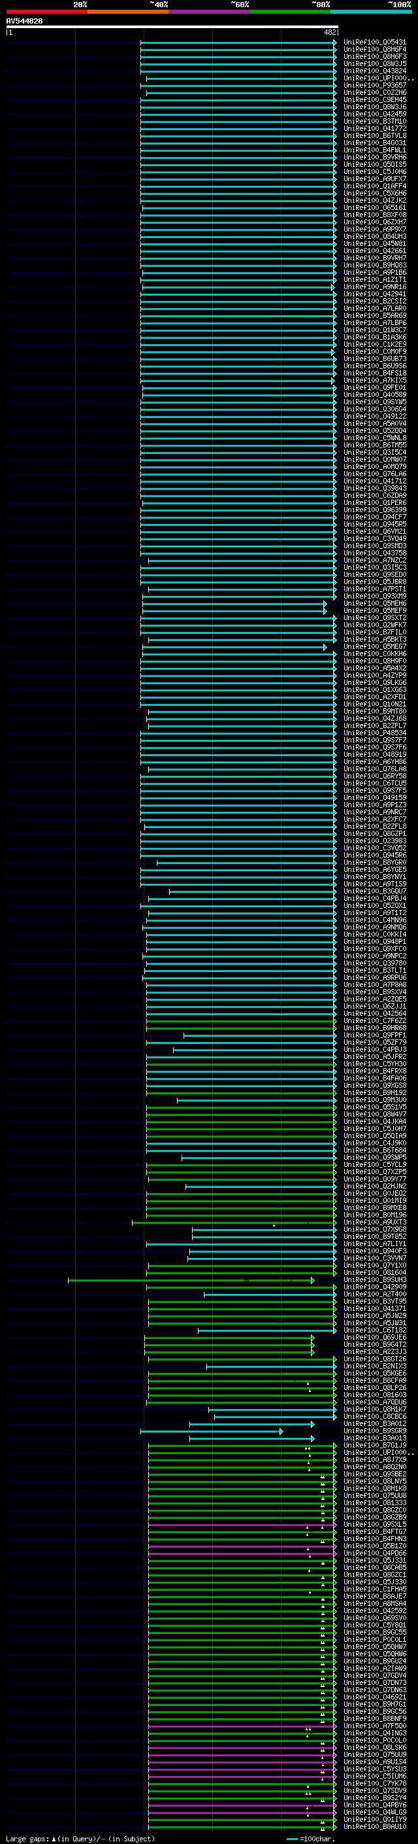Click the cyan ~100% identity legend bar
Screen dimensions: 418x1844
371,12
